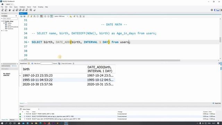Screen dimensions: 222x125
Task: Toggle the right sidebar panel visibility
Action: pyautogui.click(x=220, y=10)
